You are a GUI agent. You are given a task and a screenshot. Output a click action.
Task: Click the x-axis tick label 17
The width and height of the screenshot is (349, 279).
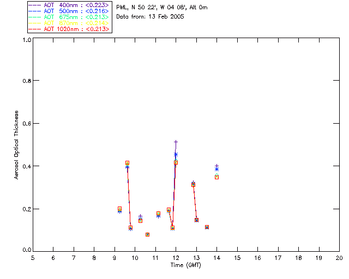click(x=278, y=258)
